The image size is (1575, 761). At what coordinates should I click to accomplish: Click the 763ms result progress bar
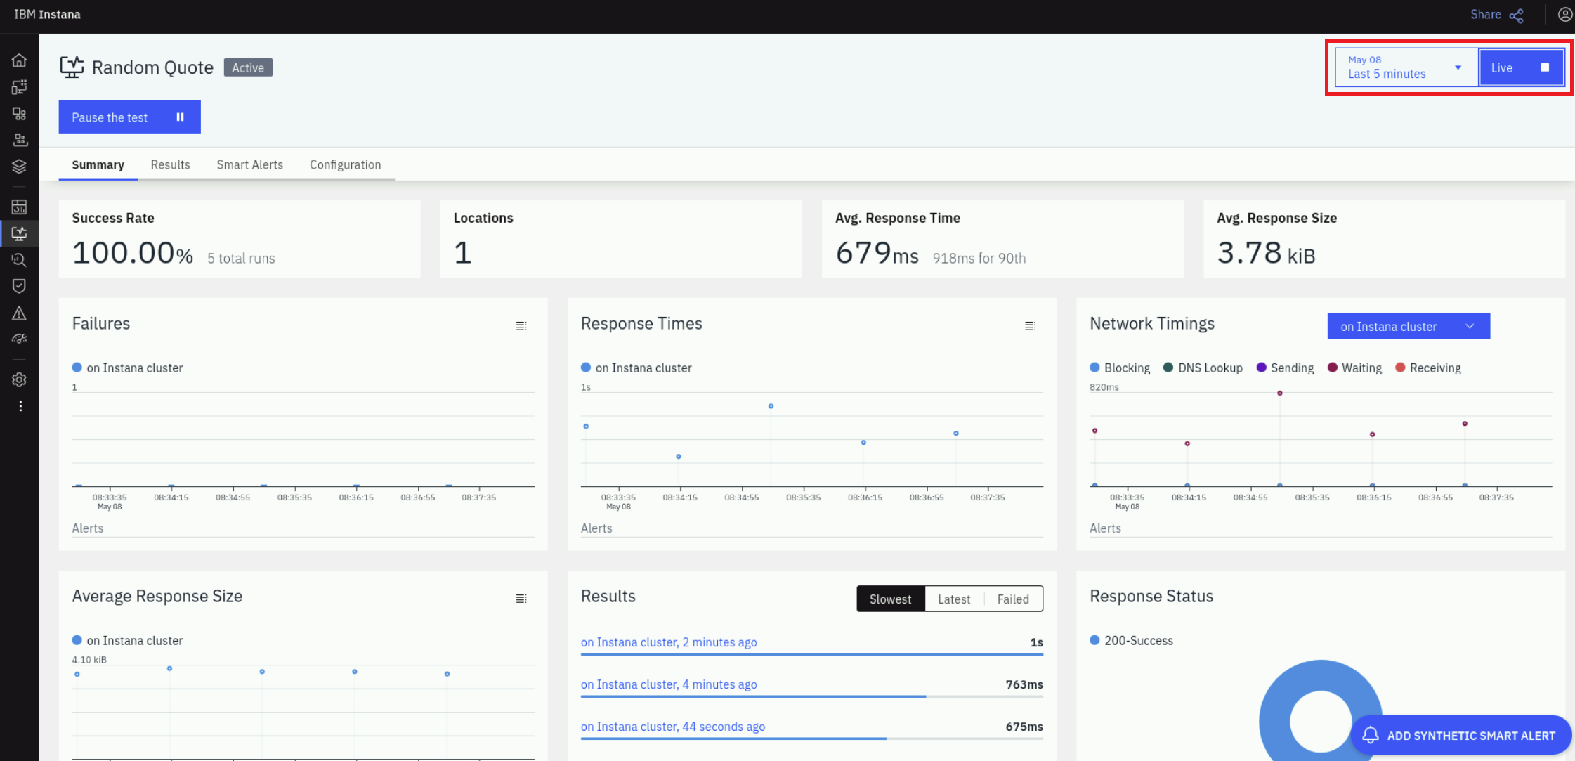coord(811,696)
